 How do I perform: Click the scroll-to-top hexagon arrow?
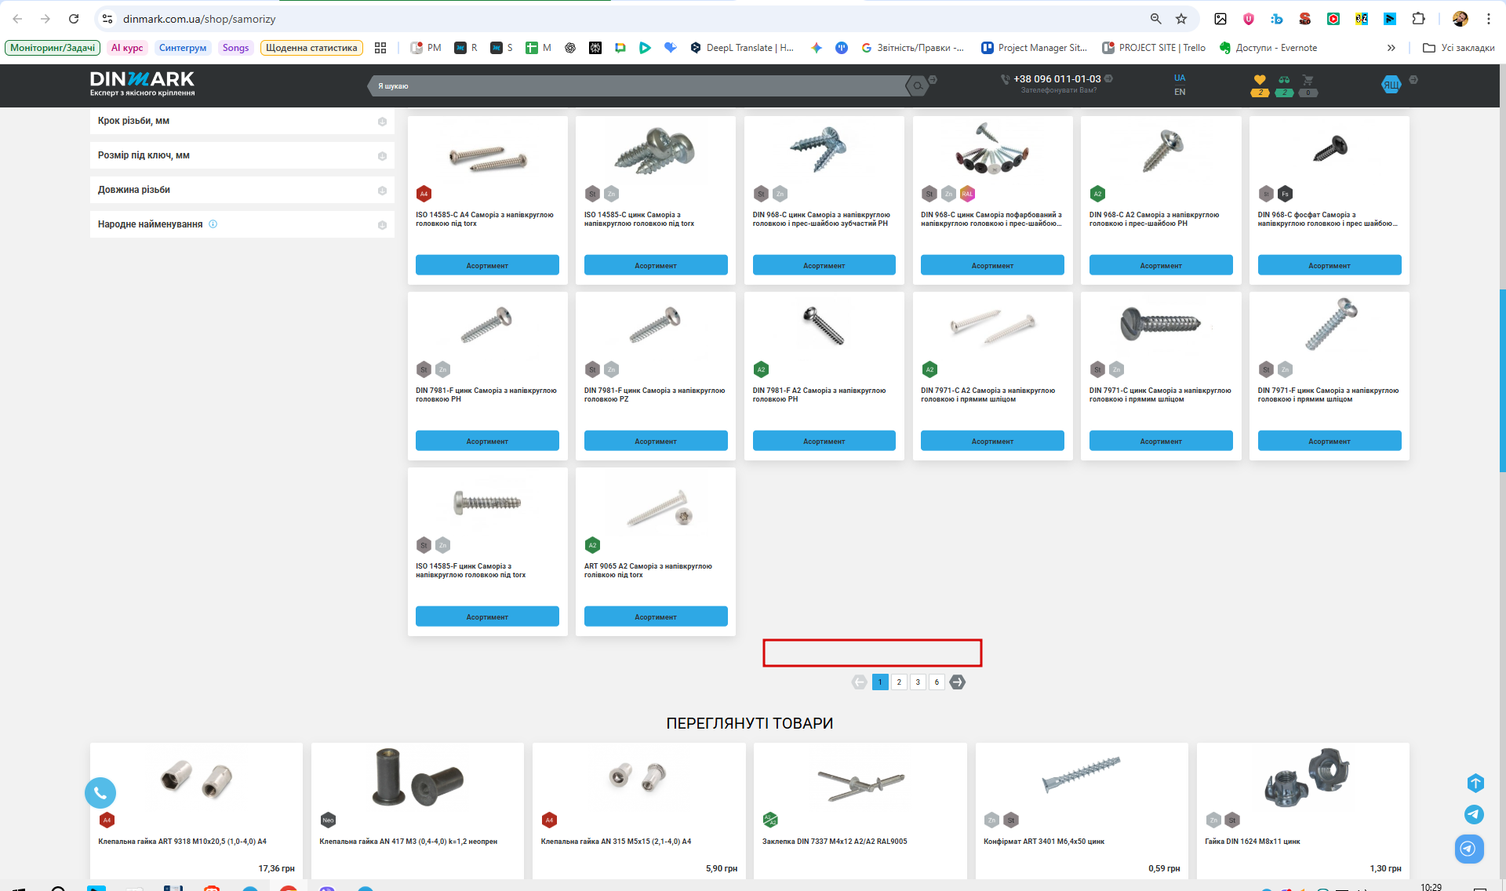tap(1475, 783)
